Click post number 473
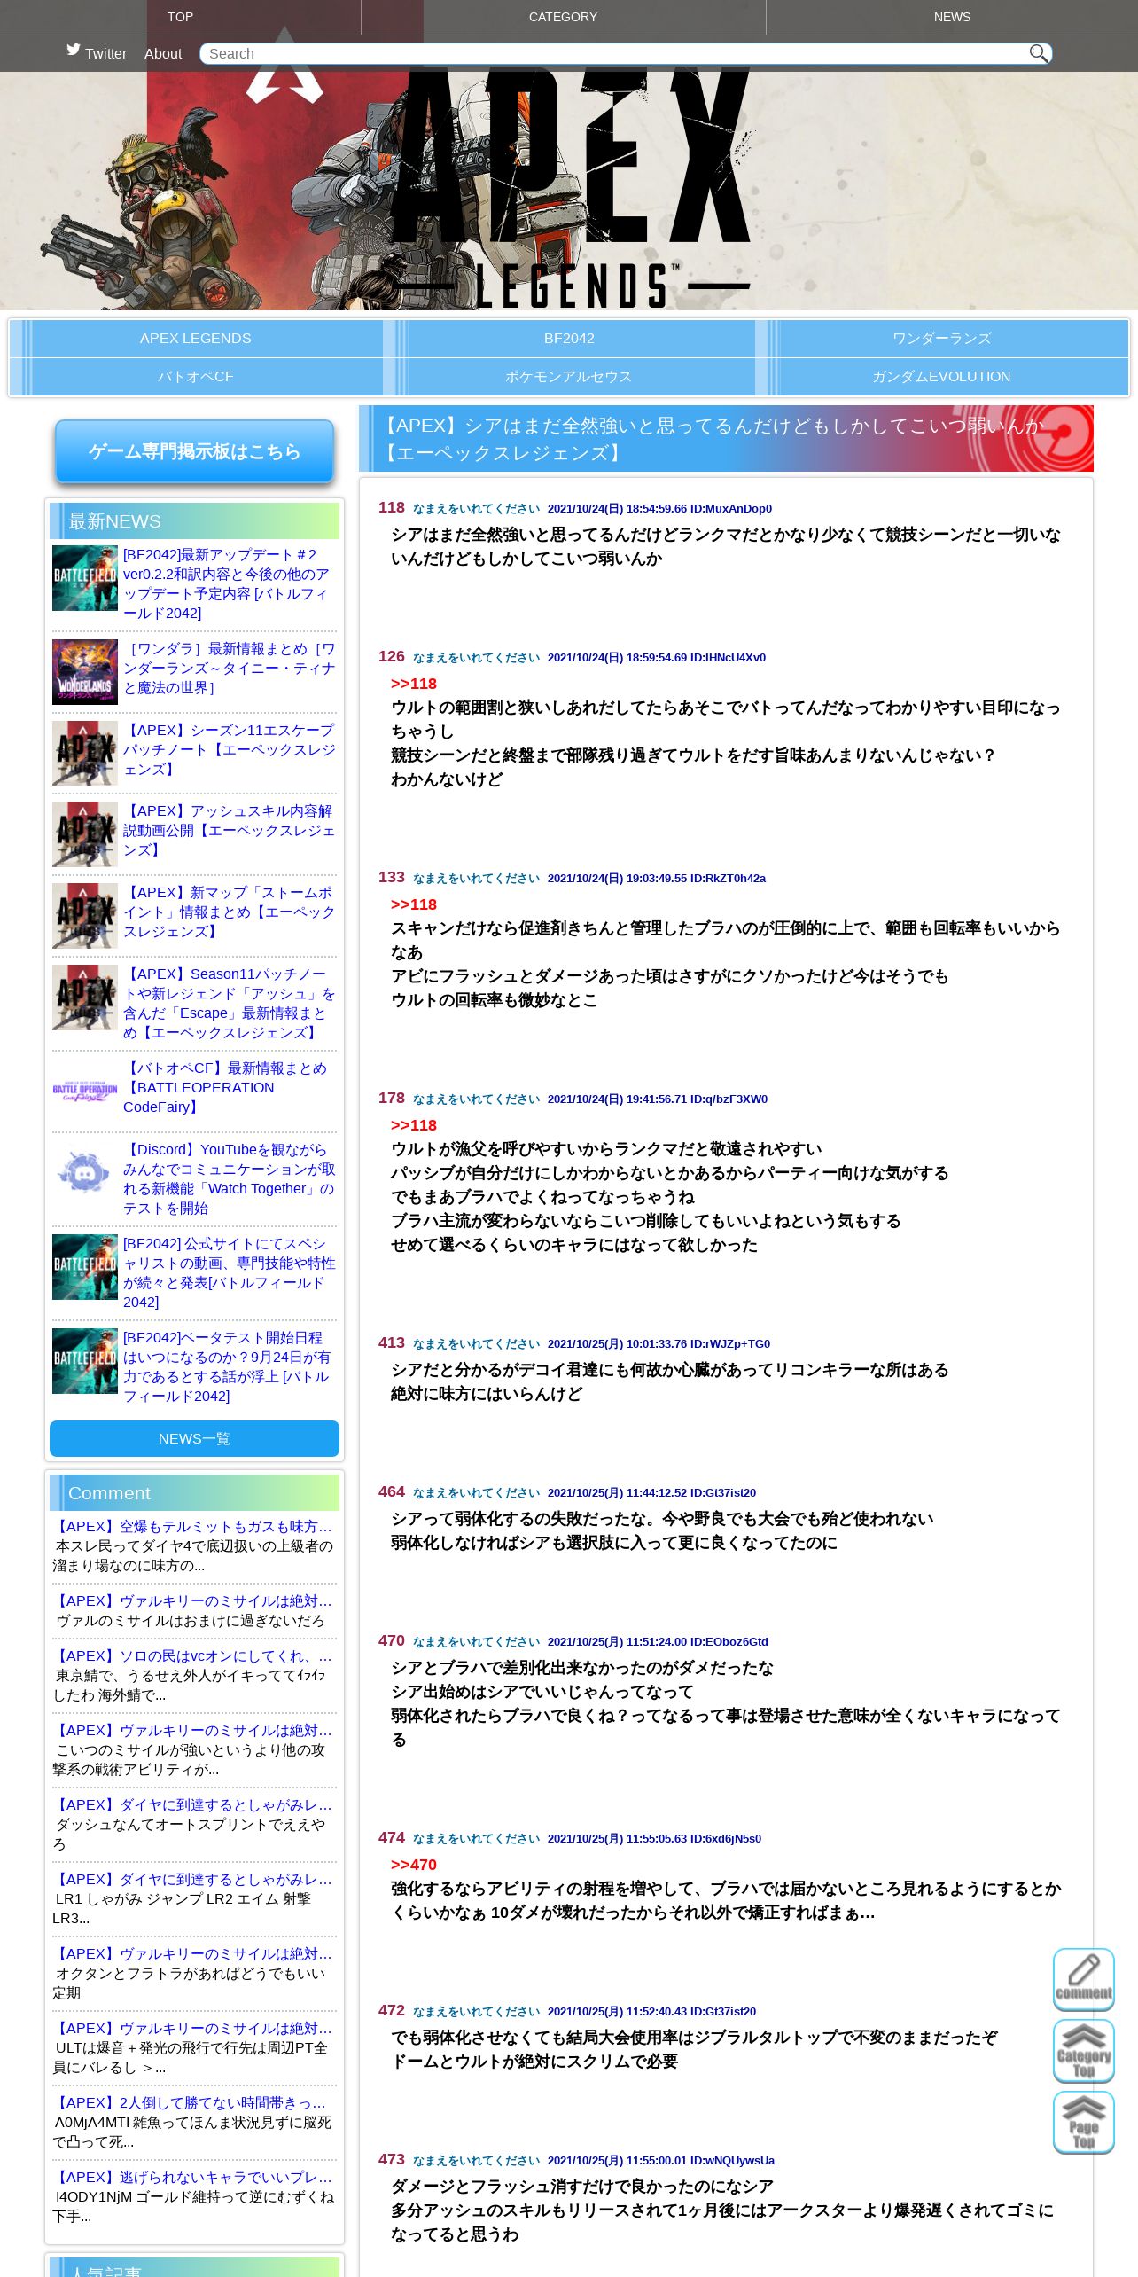Image resolution: width=1138 pixels, height=2277 pixels. coord(391,2159)
